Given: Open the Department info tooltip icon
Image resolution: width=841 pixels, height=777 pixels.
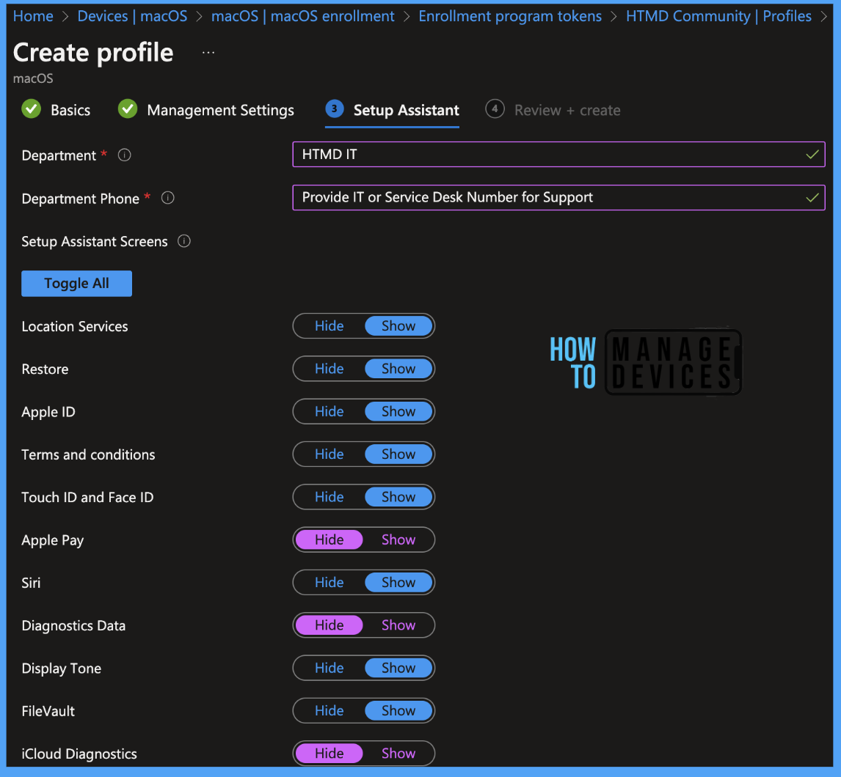Looking at the screenshot, I should click(x=125, y=155).
